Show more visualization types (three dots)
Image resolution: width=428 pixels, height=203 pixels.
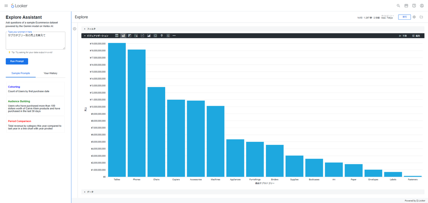[x=174, y=36]
